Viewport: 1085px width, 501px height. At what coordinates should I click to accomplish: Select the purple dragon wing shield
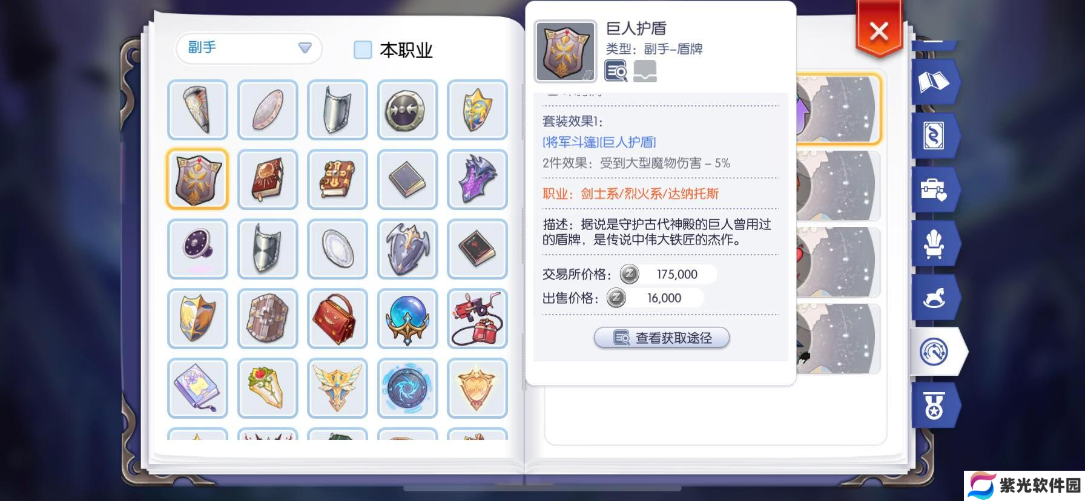click(x=477, y=180)
